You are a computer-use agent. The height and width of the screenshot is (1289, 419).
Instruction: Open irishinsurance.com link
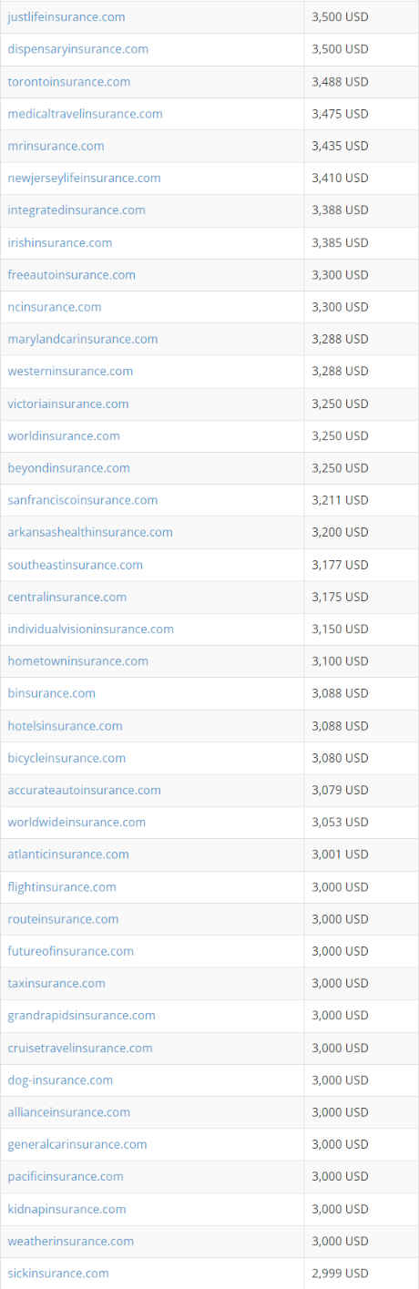[x=60, y=242]
